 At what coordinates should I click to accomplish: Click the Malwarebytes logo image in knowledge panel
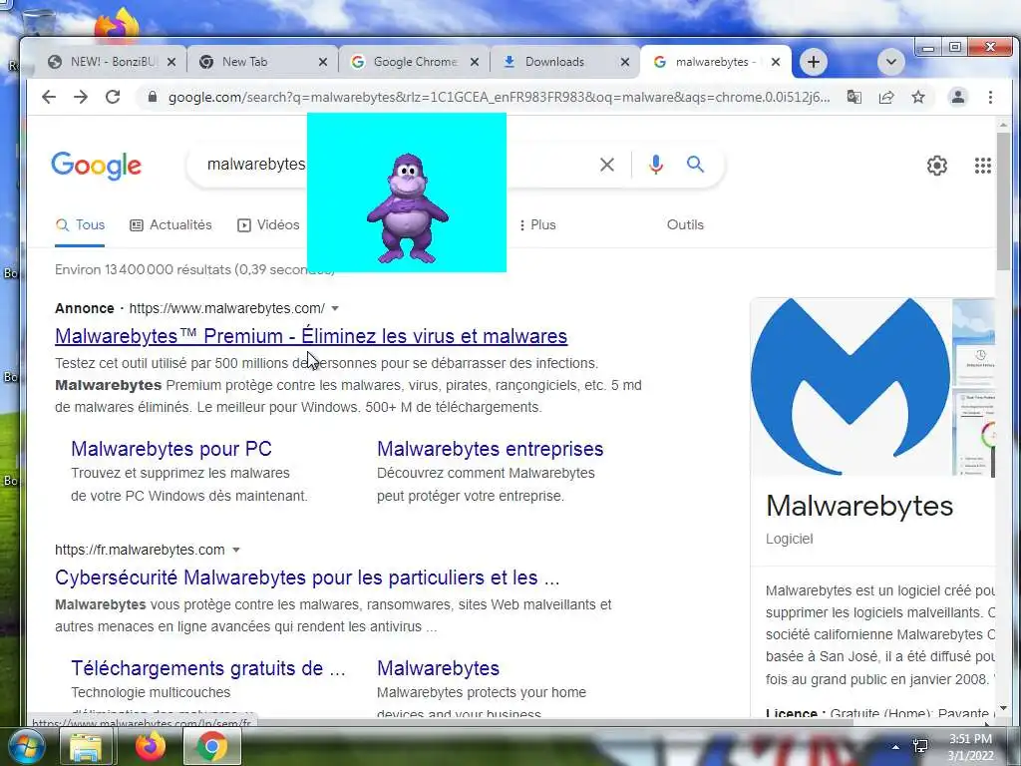point(851,387)
